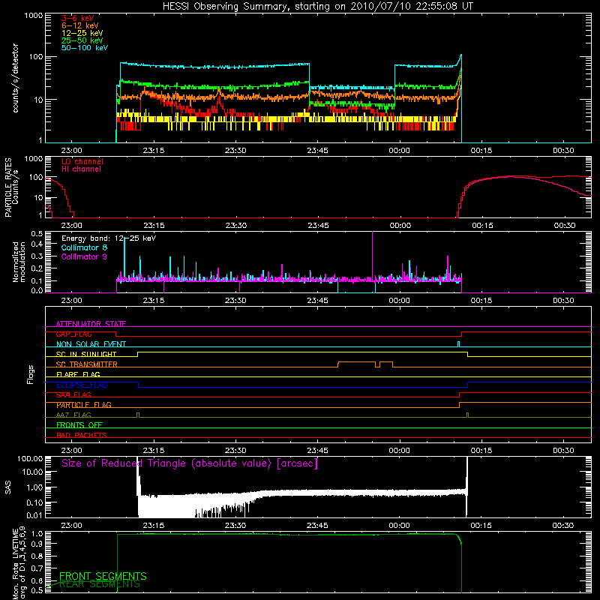Click the Normalized modulation axis label

pyautogui.click(x=19, y=262)
